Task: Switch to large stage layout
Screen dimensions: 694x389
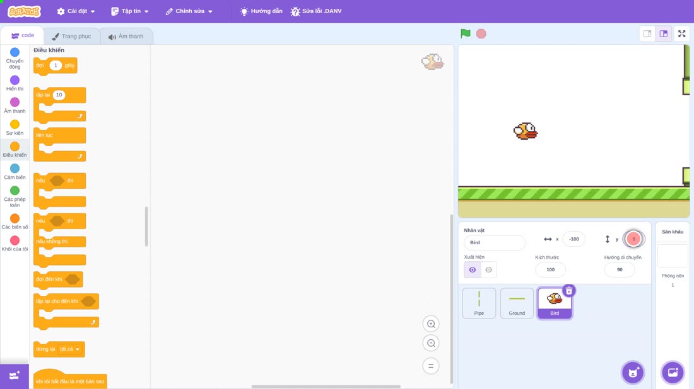Action: pyautogui.click(x=664, y=33)
